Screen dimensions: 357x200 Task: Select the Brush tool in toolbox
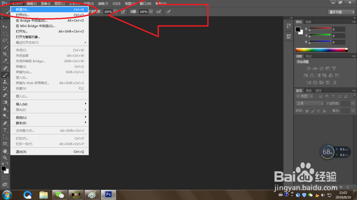[5, 75]
